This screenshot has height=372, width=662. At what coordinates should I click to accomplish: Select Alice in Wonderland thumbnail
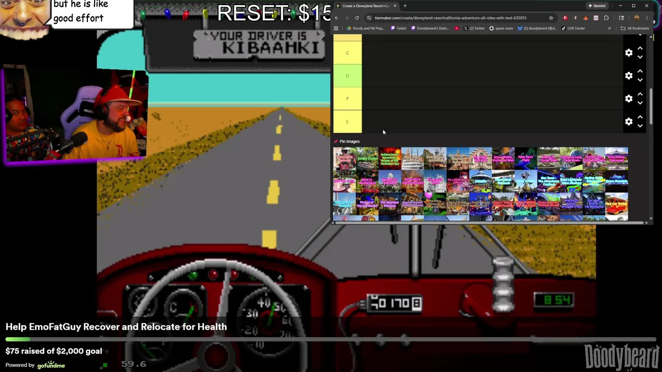point(367,181)
